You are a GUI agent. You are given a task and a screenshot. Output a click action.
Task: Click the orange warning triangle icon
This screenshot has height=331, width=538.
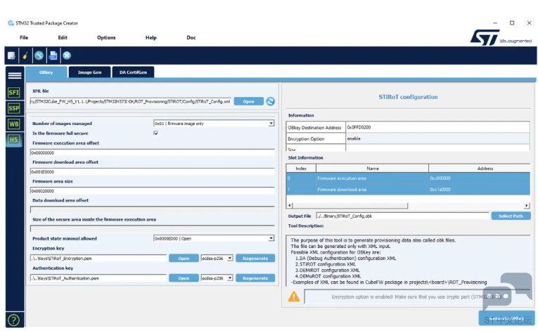click(294, 297)
